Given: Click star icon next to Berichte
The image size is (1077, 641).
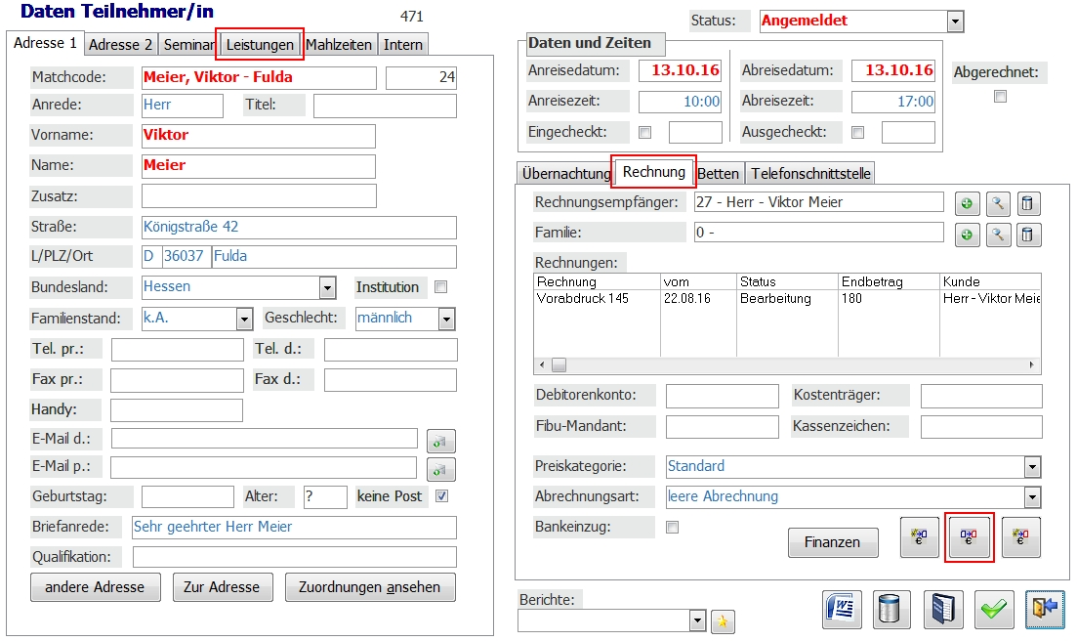Looking at the screenshot, I should pyautogui.click(x=723, y=621).
